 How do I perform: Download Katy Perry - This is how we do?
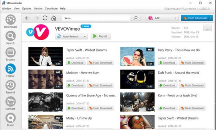tap(167, 63)
